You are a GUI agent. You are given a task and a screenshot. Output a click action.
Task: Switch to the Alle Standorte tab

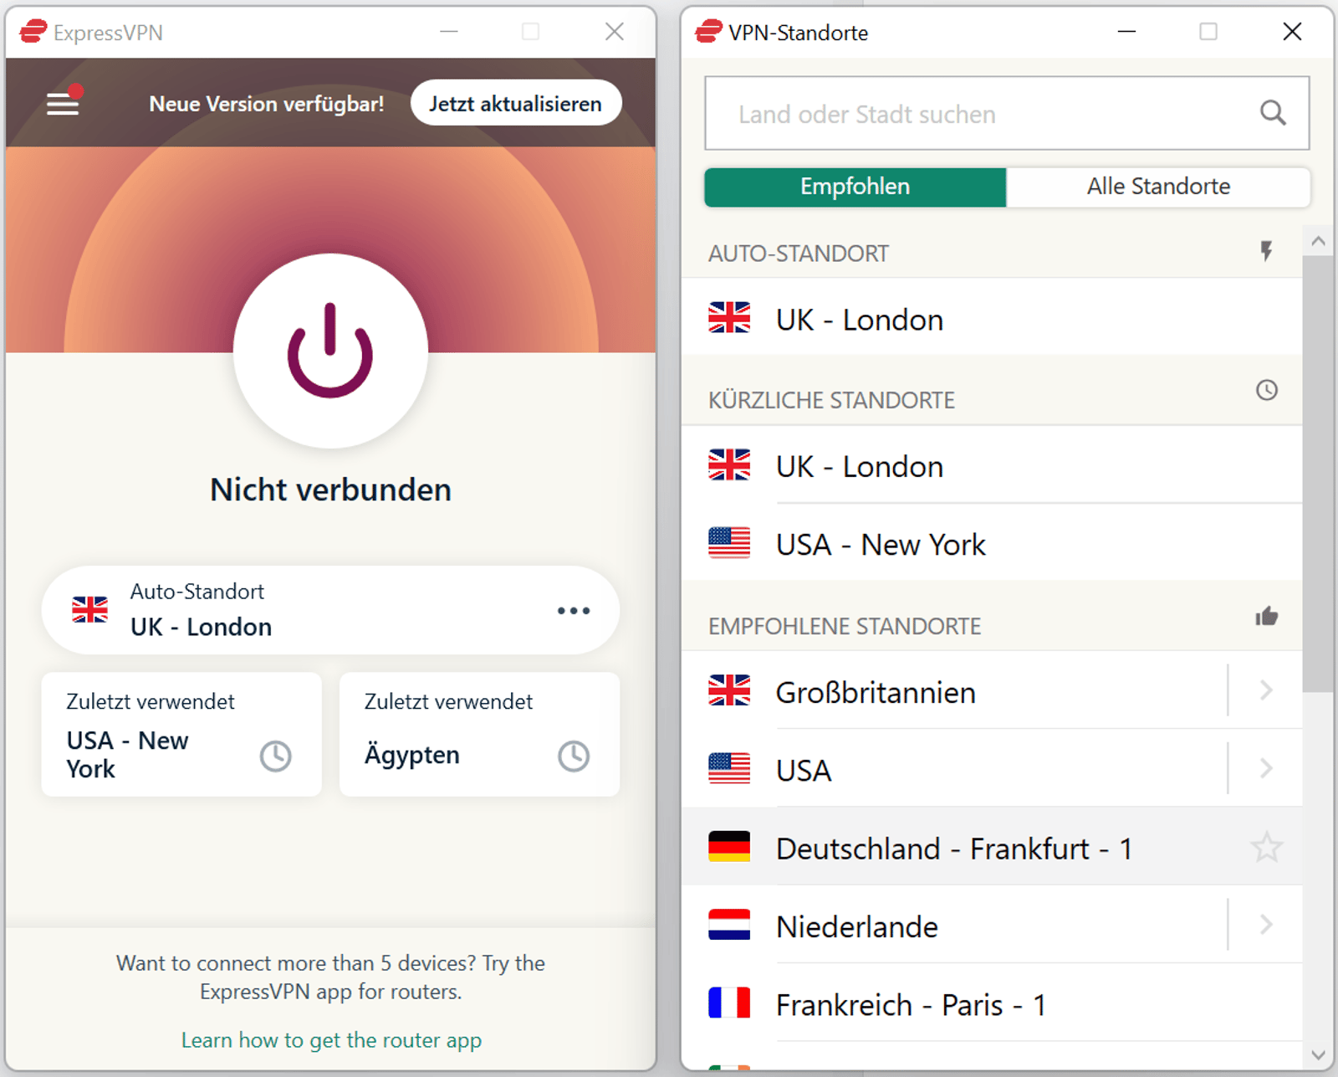[x=1159, y=187]
